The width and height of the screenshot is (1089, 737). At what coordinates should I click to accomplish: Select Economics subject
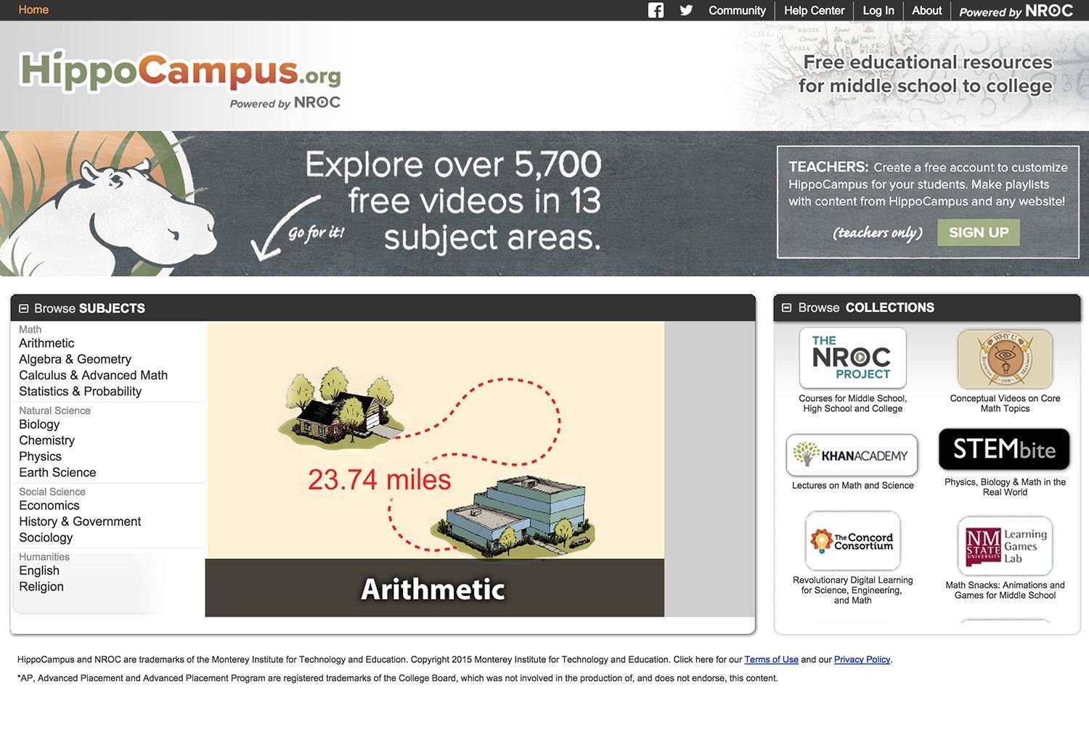point(49,506)
